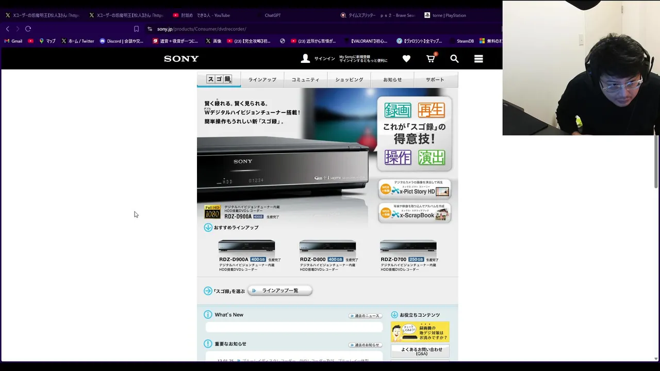Click the browser back arrow
Image resolution: width=660 pixels, height=371 pixels.
click(x=7, y=29)
